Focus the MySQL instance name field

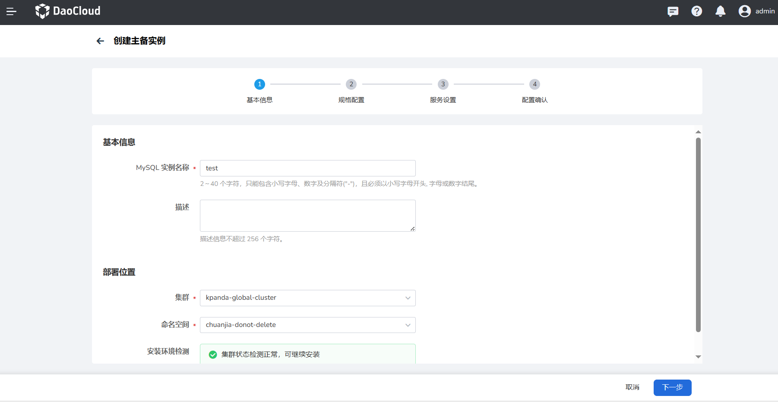click(x=307, y=168)
